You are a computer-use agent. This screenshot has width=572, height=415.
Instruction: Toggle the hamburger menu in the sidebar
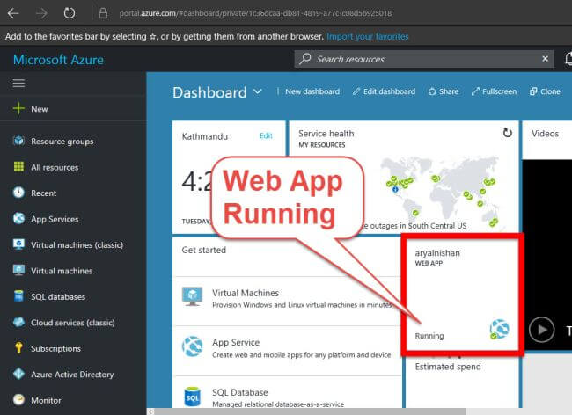point(18,84)
